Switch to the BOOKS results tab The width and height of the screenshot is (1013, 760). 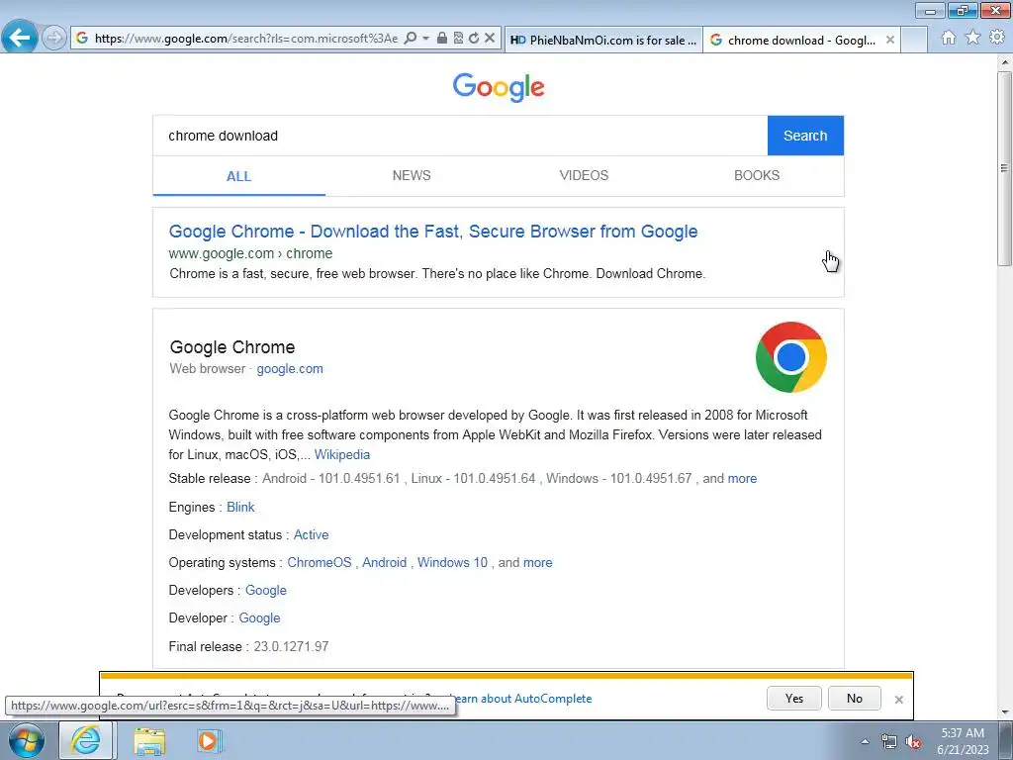757,176
